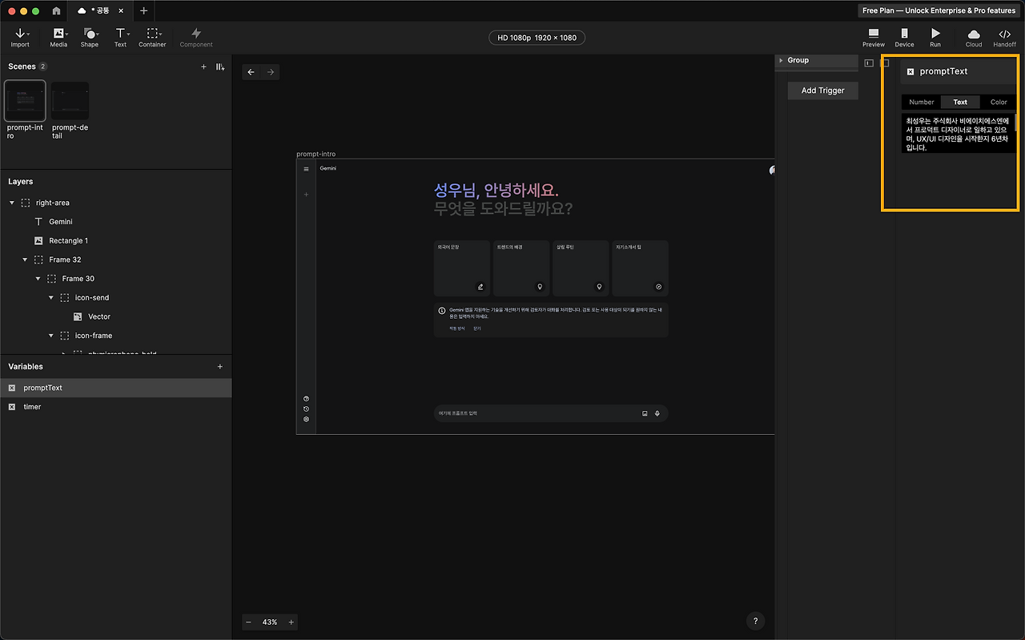Viewport: 1025px width, 640px height.
Task: Click the 외국어 문장 suggestion card
Action: point(462,268)
